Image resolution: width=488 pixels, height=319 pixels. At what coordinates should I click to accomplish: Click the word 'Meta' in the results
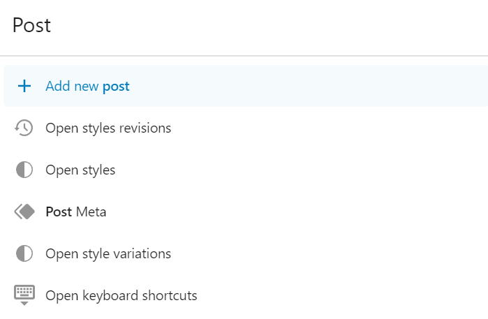tap(91, 212)
